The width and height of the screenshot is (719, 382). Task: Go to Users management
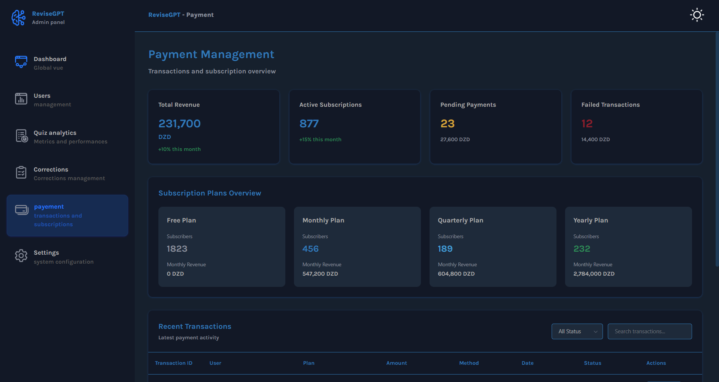coord(67,100)
